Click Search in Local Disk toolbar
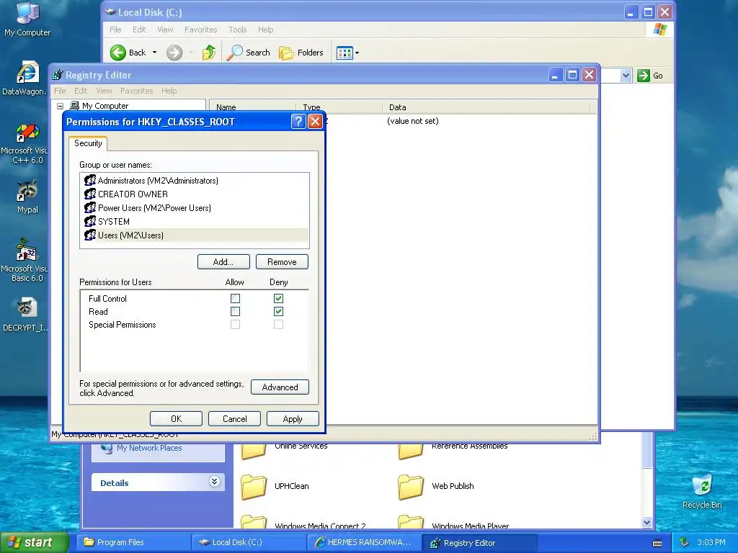Image resolution: width=738 pixels, height=553 pixels. [248, 53]
